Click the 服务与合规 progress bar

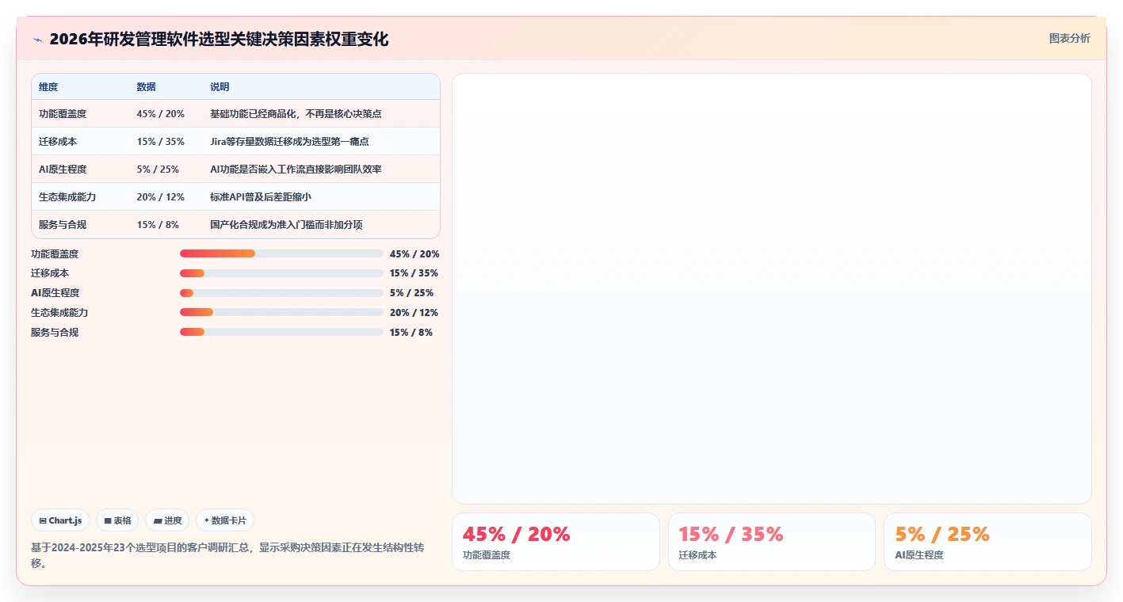click(281, 333)
